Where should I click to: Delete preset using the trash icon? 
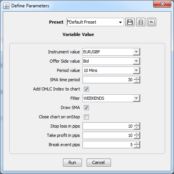tap(141, 22)
